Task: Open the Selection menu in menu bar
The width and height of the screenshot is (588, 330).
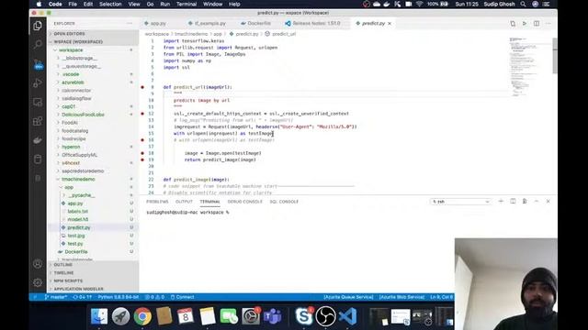Action: tap(110, 4)
